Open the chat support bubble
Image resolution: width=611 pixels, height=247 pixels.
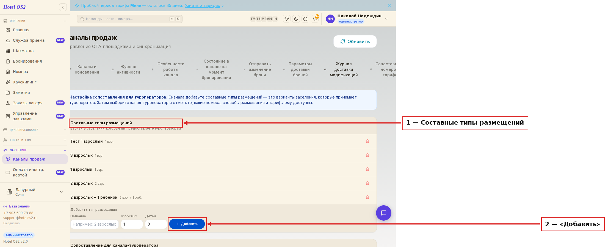coord(384,213)
